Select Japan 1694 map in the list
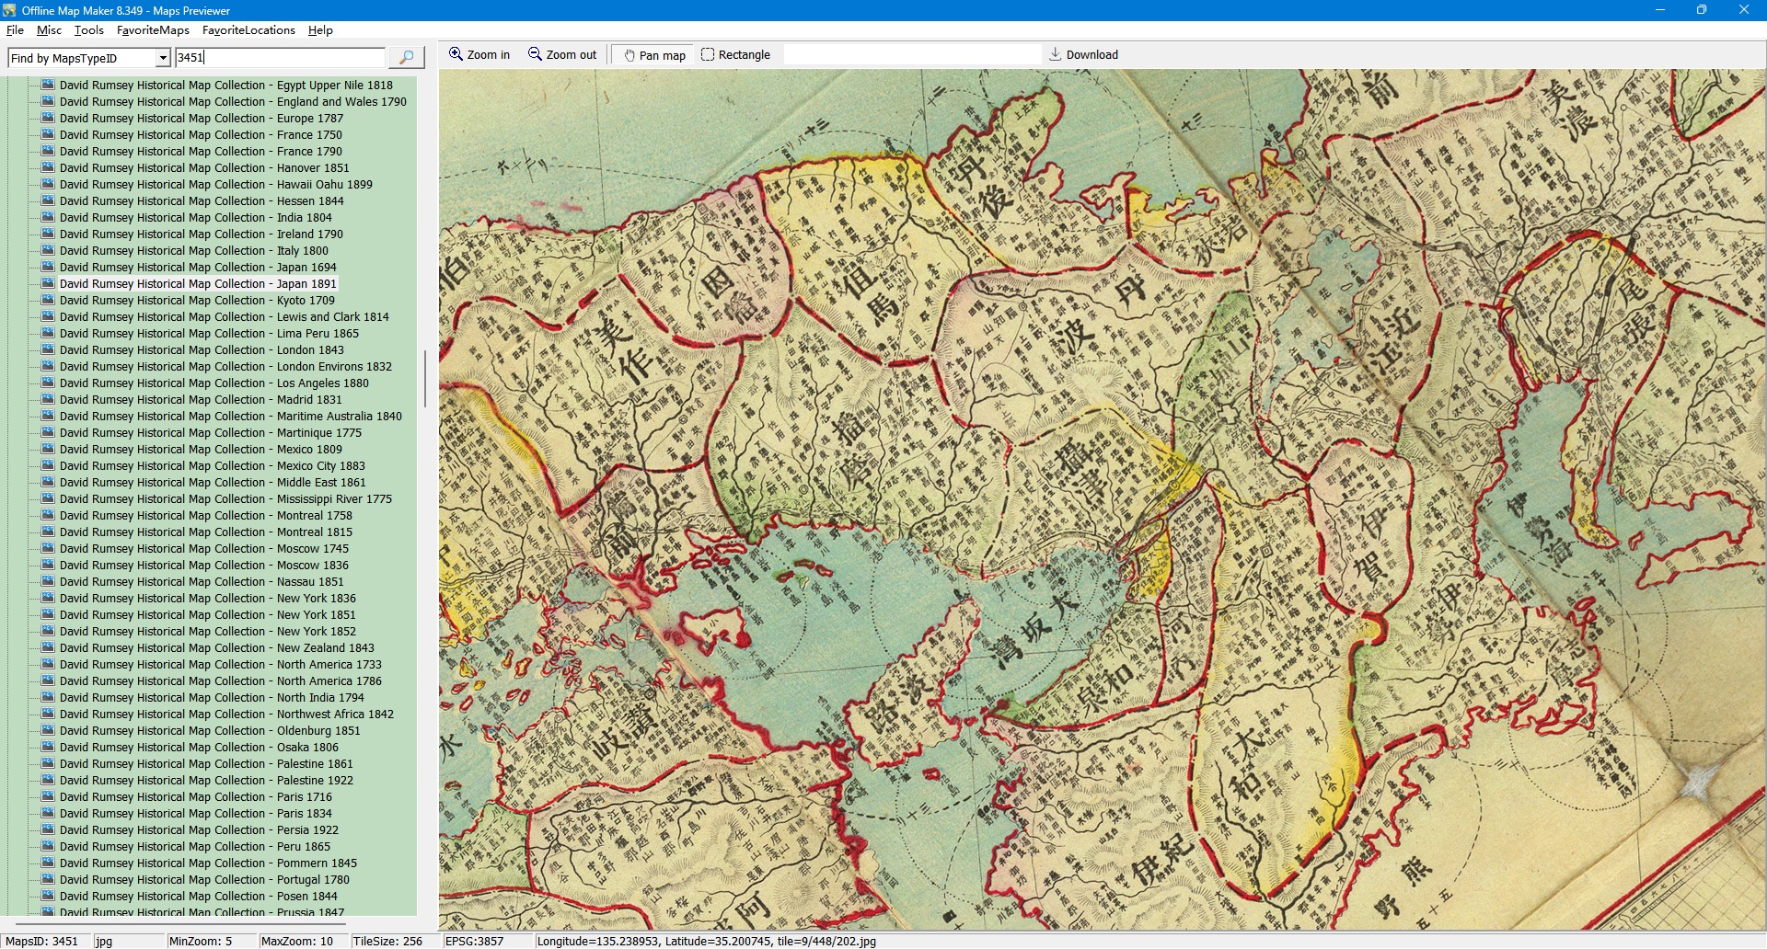Screen dimensions: 1767x949 pos(198,268)
